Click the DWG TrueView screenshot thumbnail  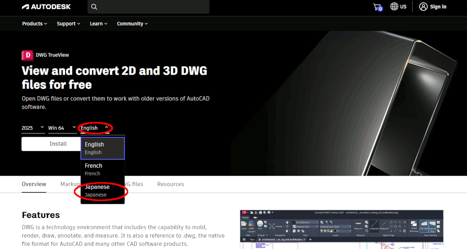coord(342,229)
